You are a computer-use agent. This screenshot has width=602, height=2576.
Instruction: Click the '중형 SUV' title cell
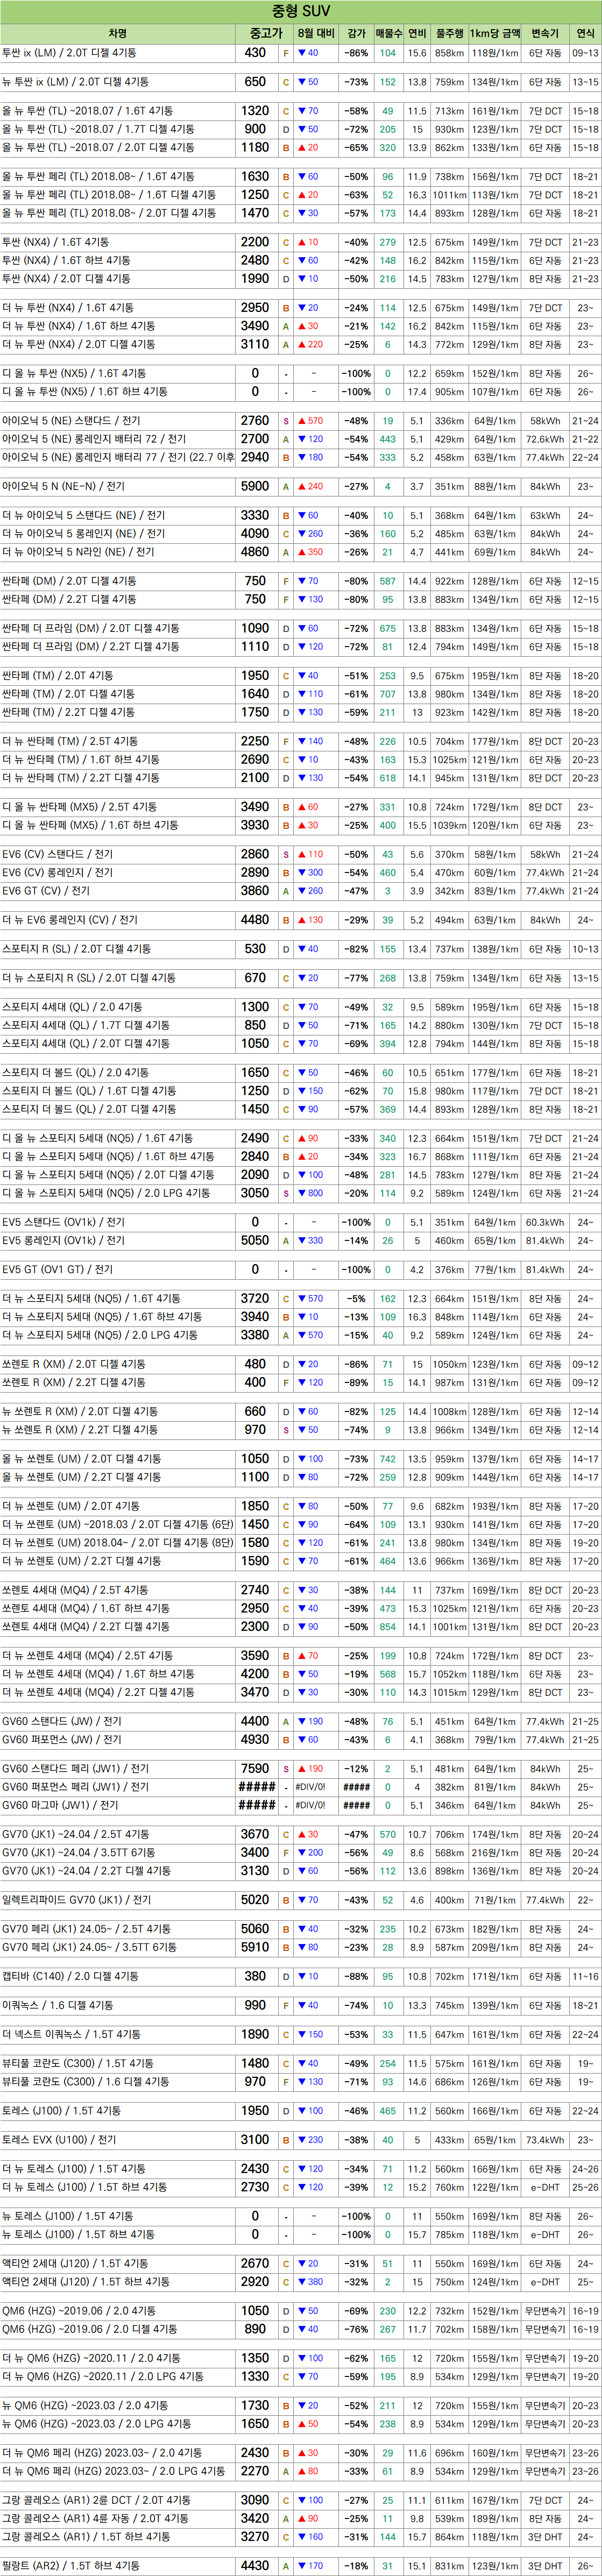(x=301, y=11)
